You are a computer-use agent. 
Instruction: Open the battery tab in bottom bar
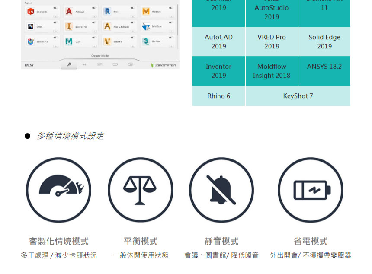(x=115, y=64)
